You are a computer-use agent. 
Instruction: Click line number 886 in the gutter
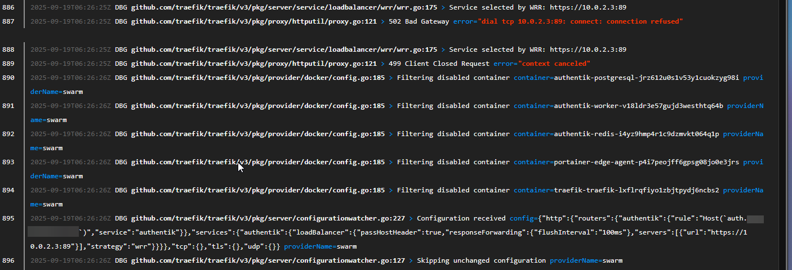[8, 7]
